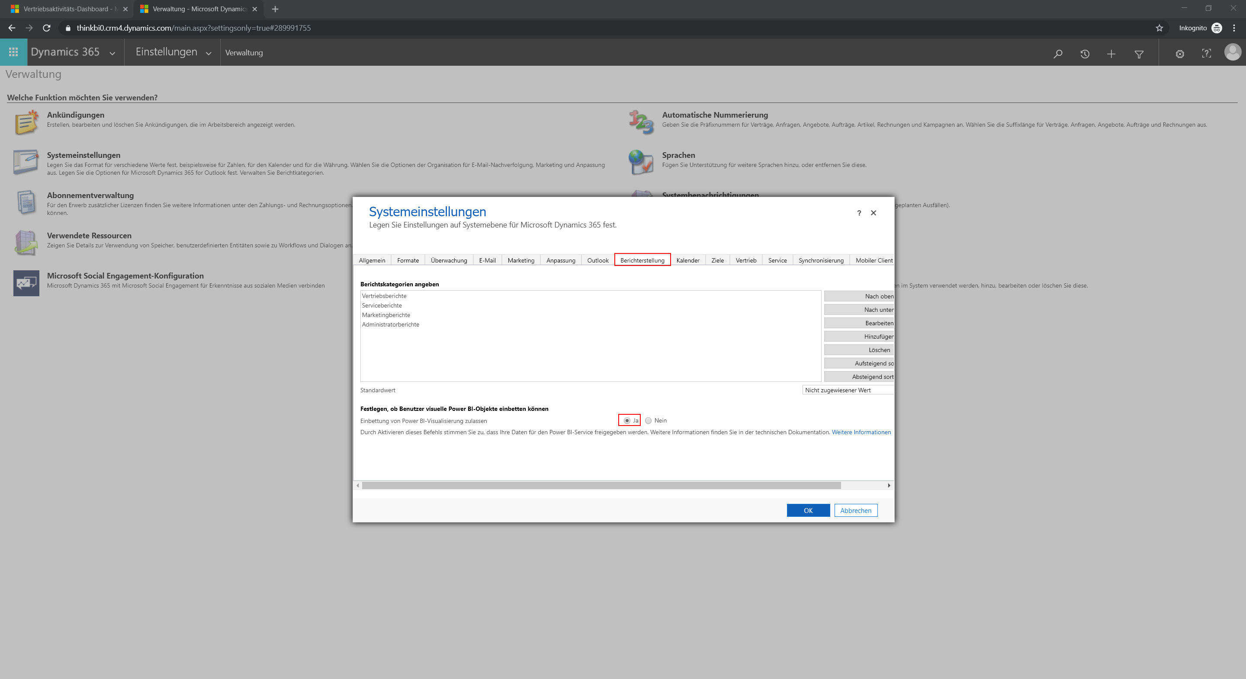Image resolution: width=1246 pixels, height=679 pixels.
Task: Click the Systemeinstellungen icon in Verwaltung page
Action: (x=26, y=162)
